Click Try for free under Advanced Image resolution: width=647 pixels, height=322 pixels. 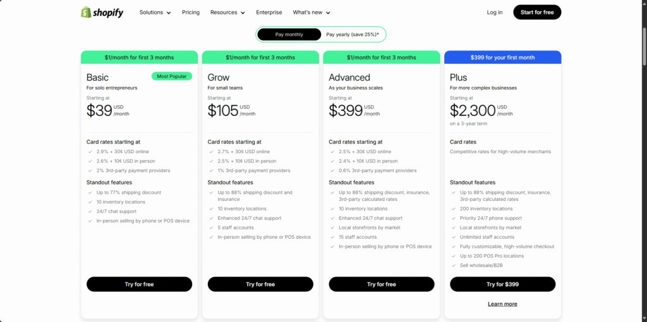click(x=382, y=284)
